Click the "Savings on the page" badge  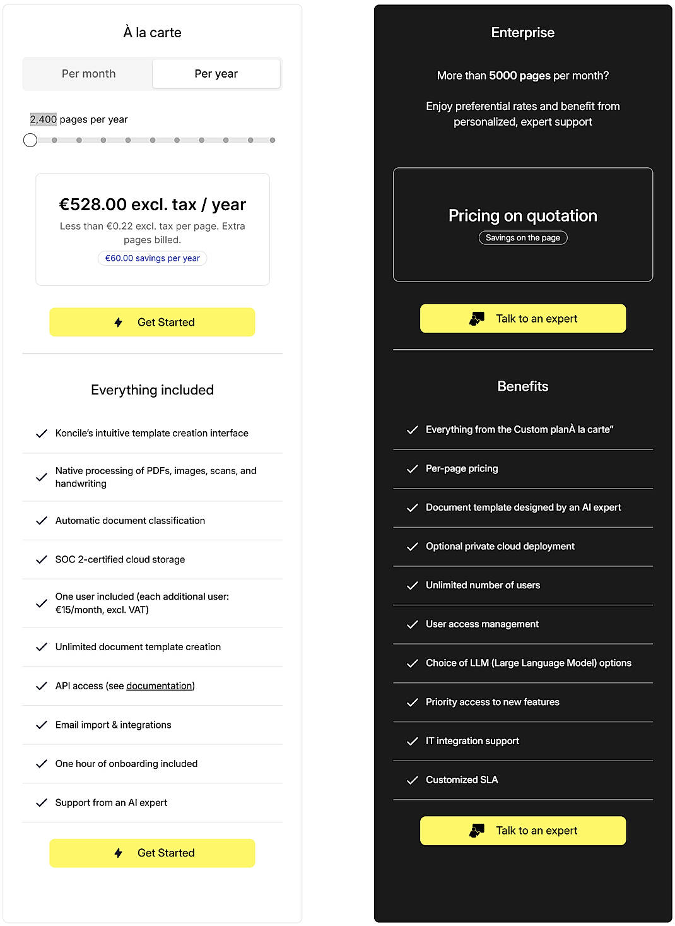(523, 237)
